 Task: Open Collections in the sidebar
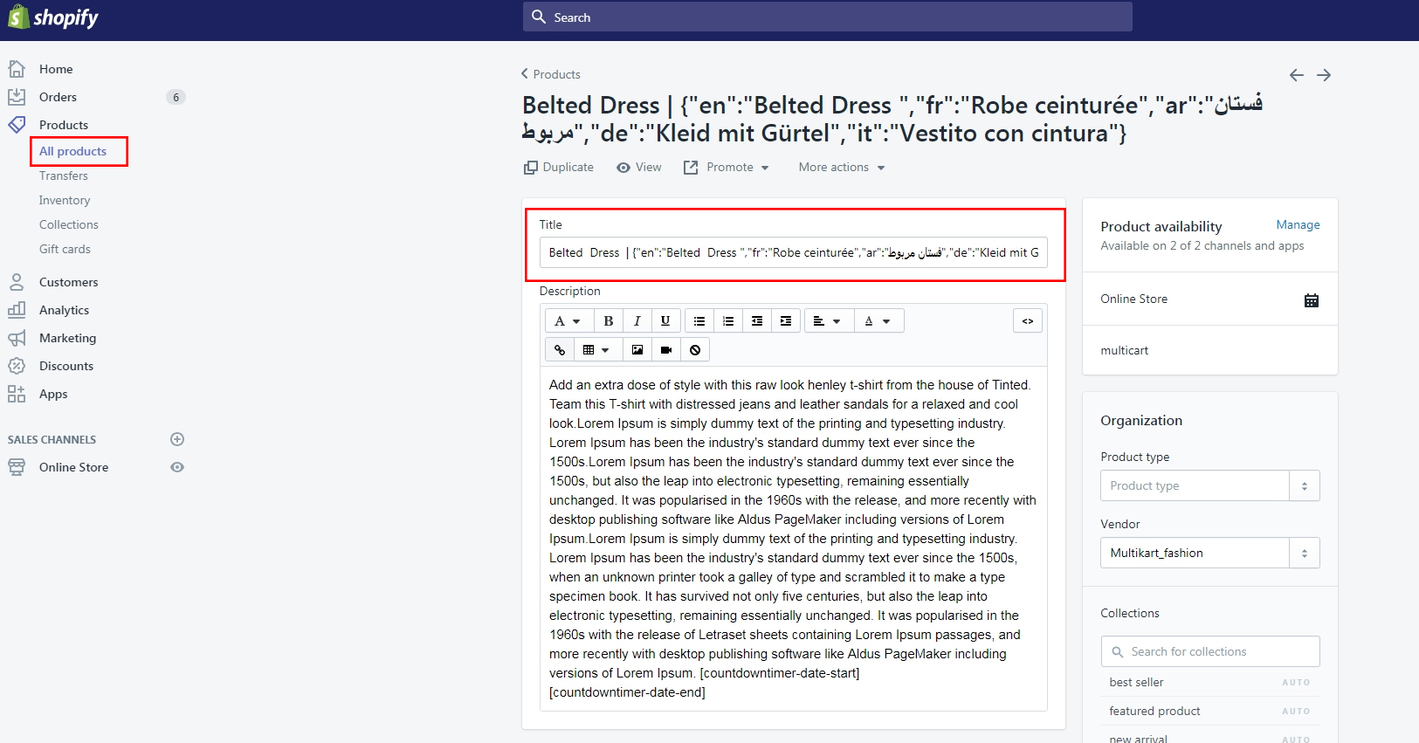click(x=69, y=224)
